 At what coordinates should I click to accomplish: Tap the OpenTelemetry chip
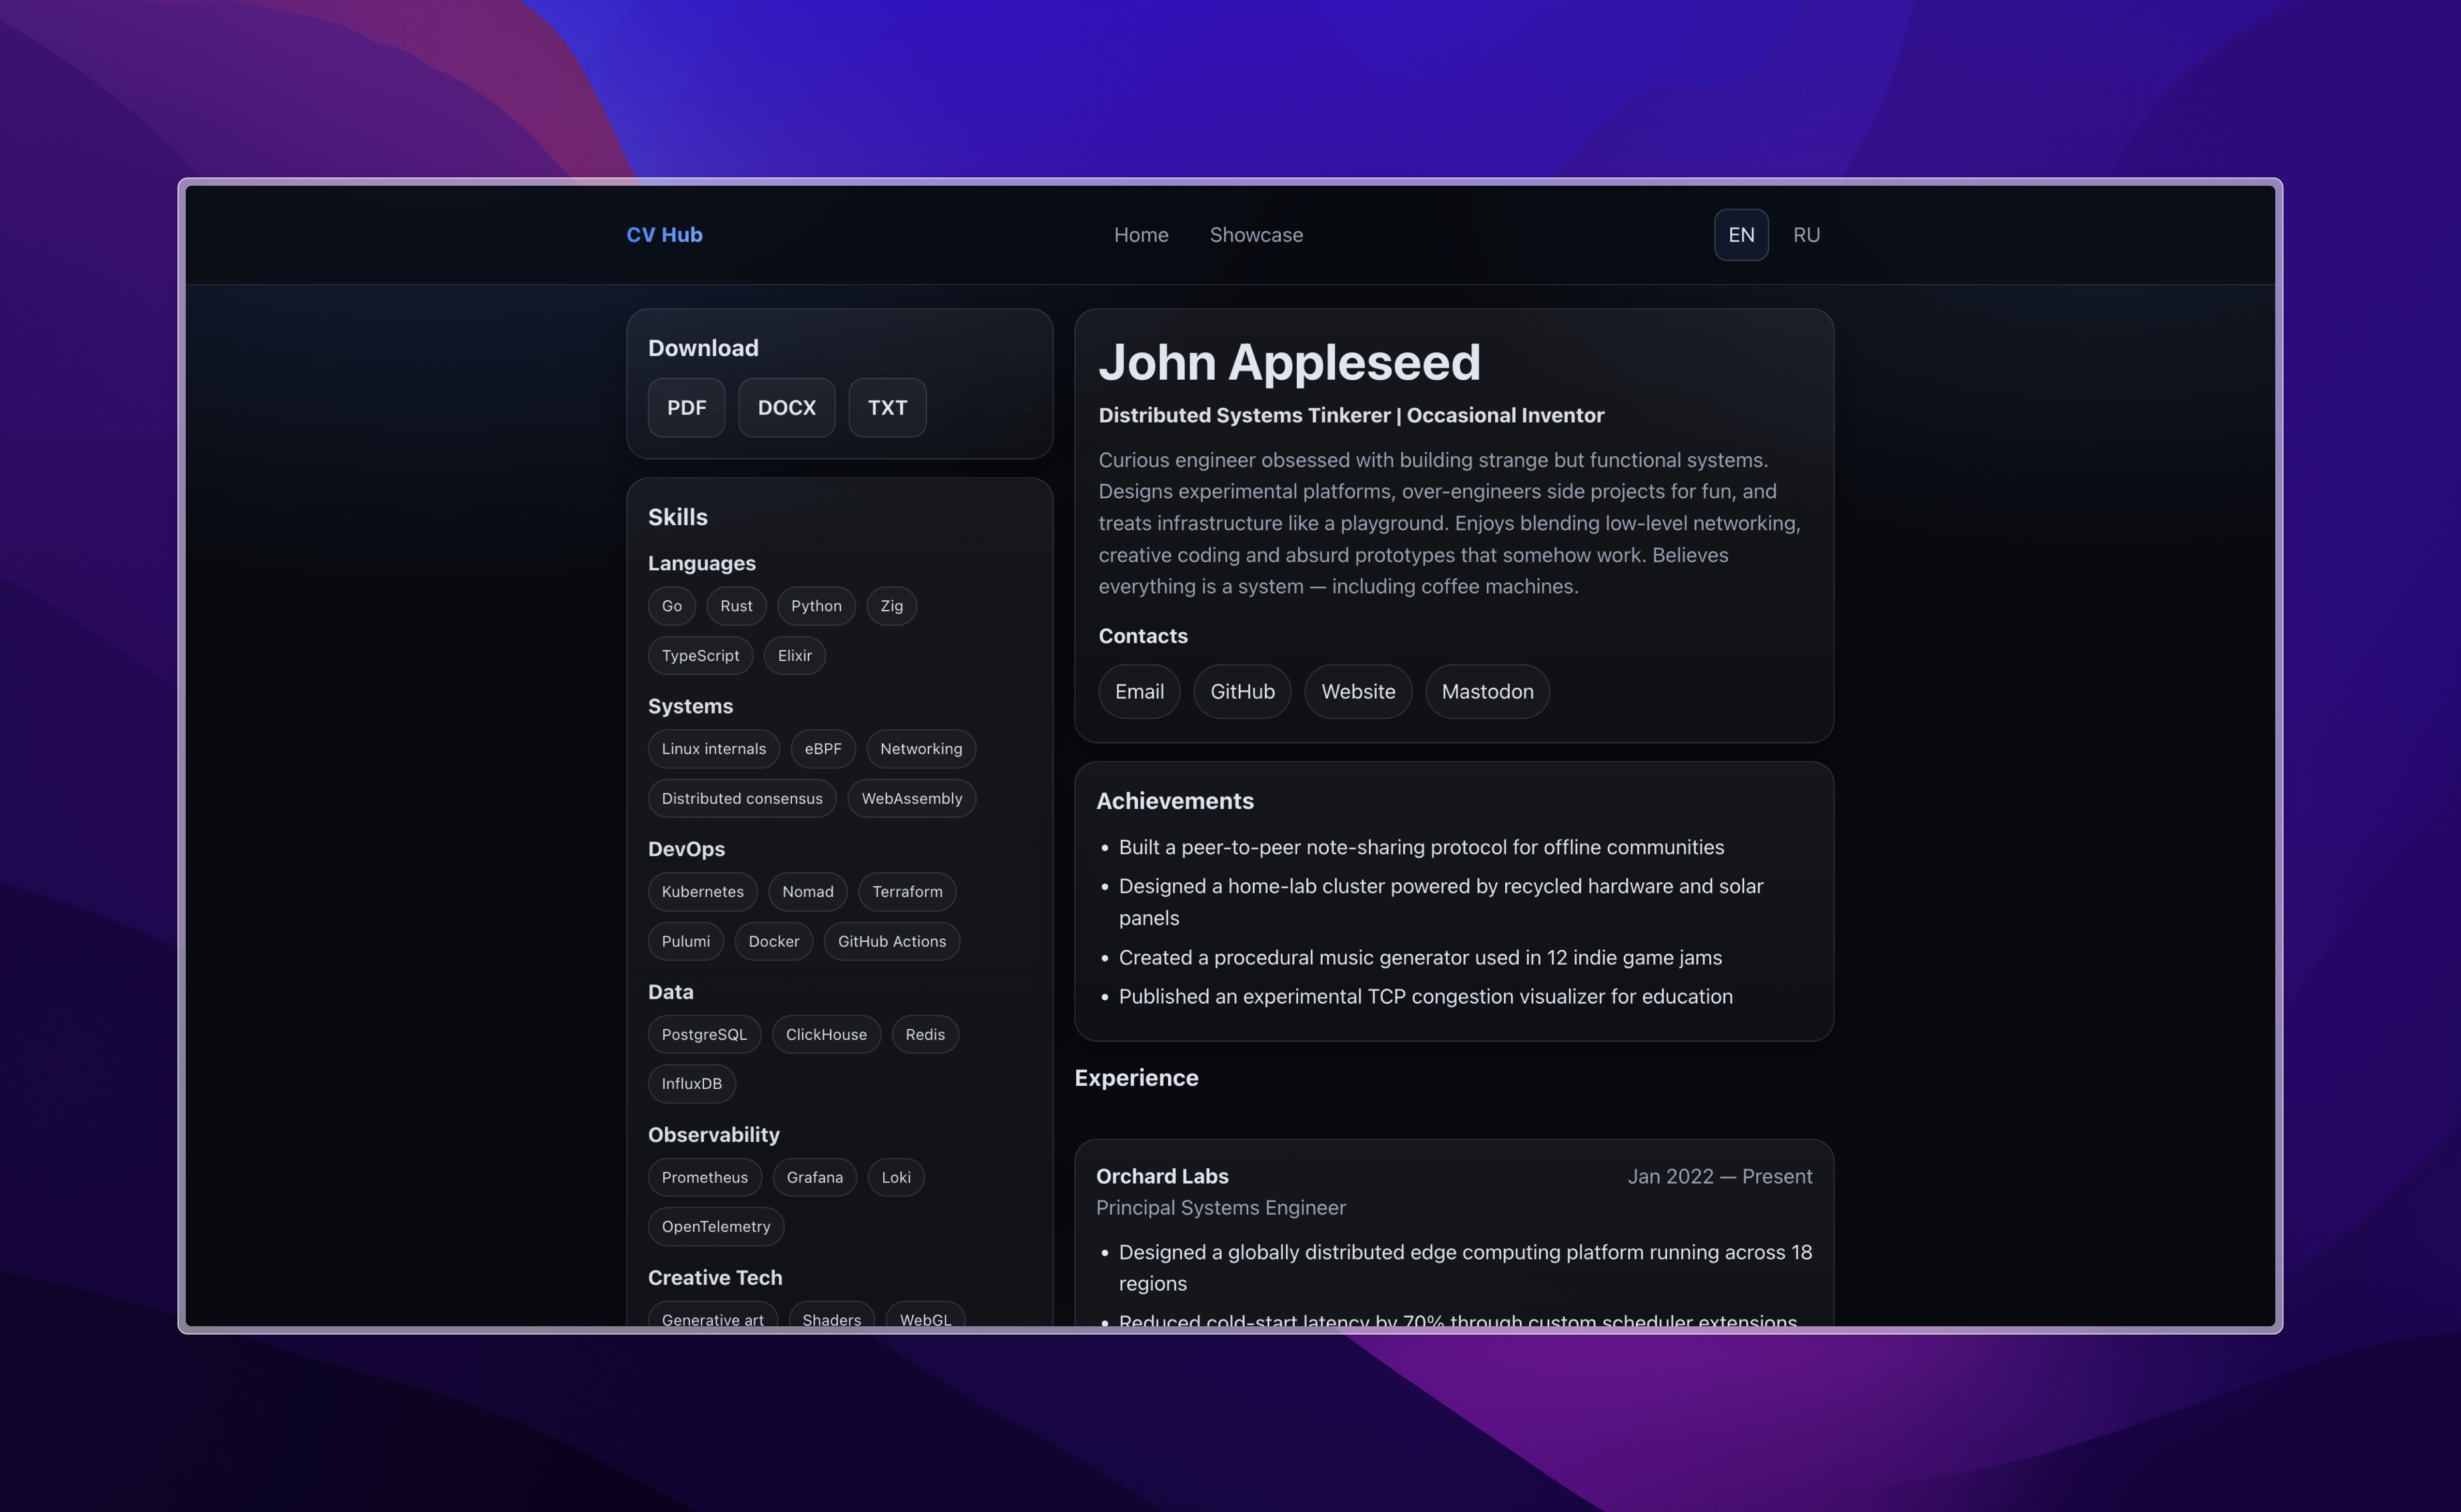pyautogui.click(x=715, y=1227)
